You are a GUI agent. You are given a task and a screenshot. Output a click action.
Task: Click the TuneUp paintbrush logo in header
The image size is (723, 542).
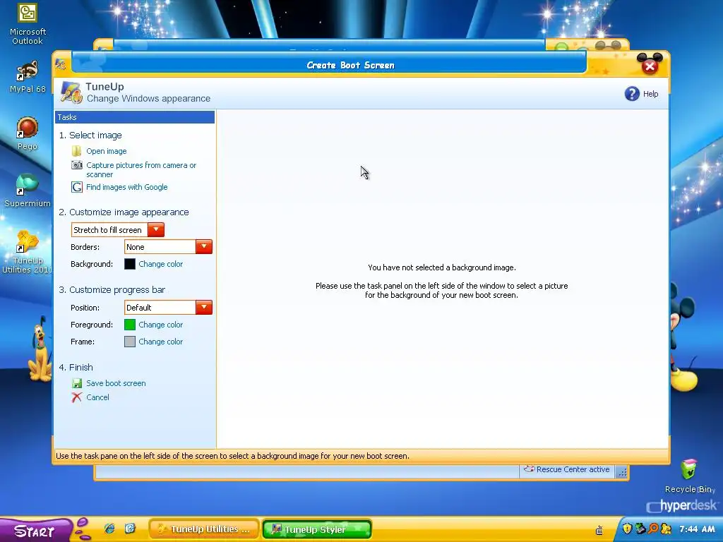pyautogui.click(x=71, y=92)
